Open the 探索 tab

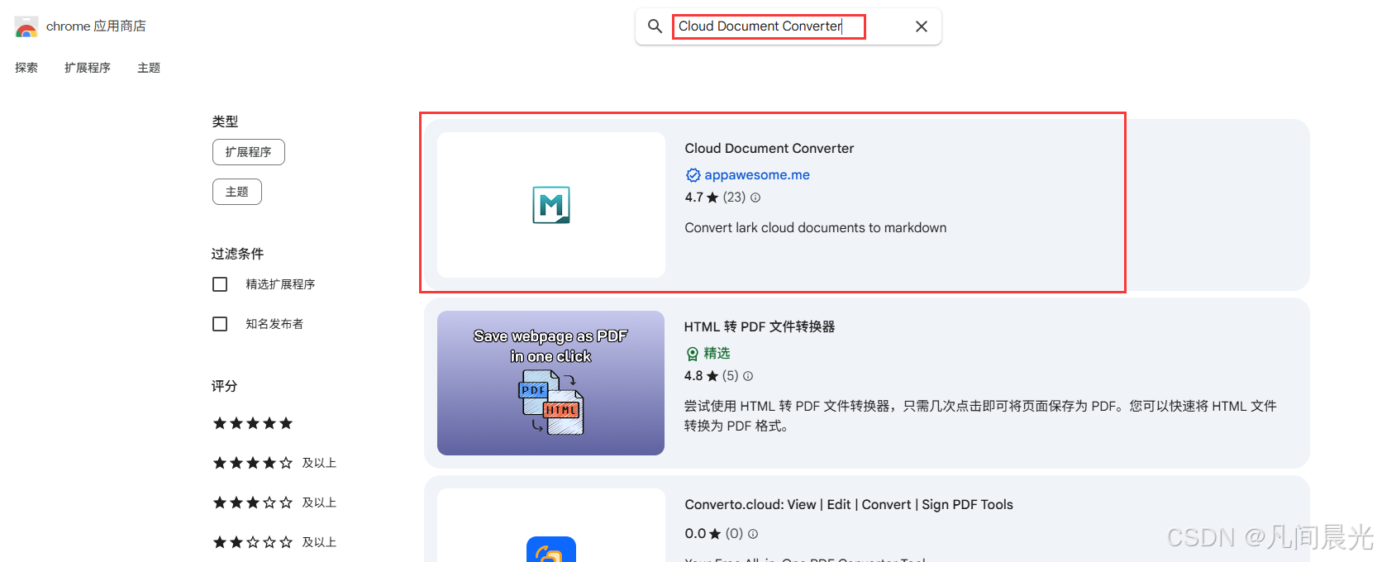point(26,68)
